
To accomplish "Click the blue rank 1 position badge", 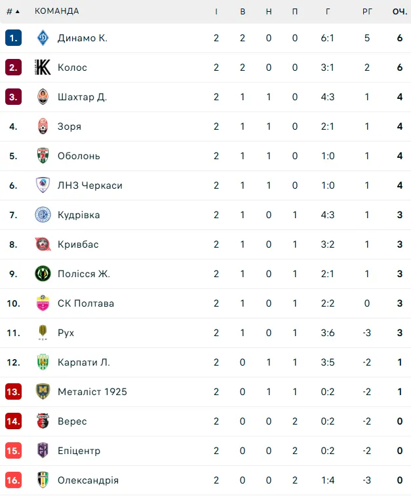I will click(13, 38).
